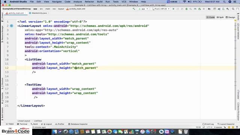Click the Apply Changes and Restart Activity icon
The height and width of the screenshot is (135, 240).
coord(178,9)
